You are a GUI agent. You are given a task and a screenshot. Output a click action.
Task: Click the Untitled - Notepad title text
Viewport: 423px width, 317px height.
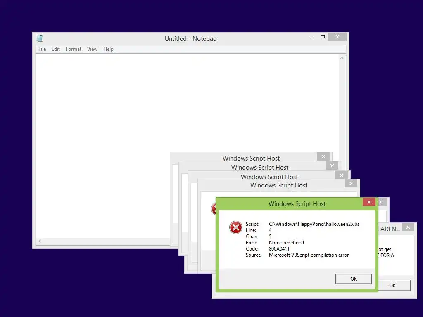pos(191,38)
